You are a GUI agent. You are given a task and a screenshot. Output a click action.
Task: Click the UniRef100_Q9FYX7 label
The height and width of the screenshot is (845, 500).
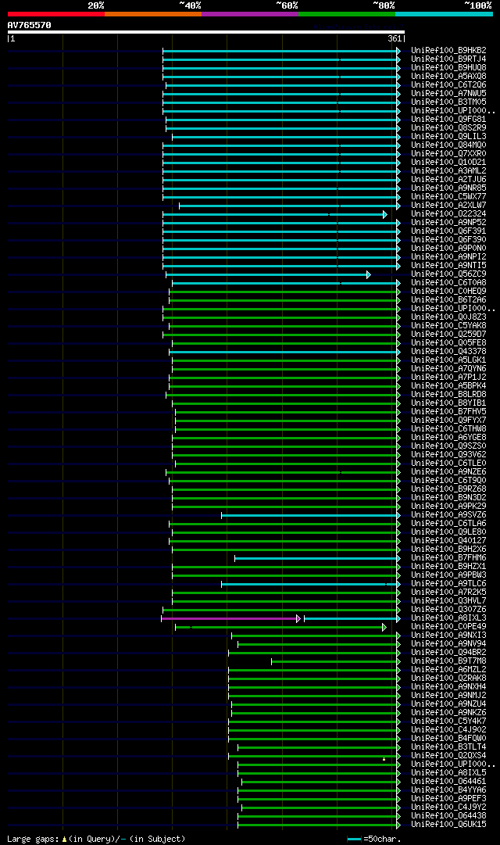point(448,421)
